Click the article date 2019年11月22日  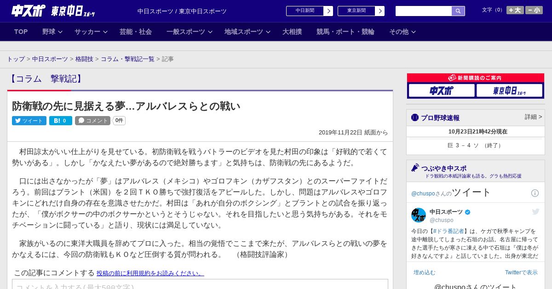340,133
